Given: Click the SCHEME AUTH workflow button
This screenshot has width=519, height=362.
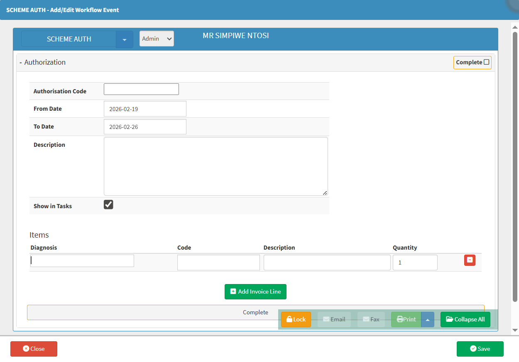Looking at the screenshot, I should point(69,39).
